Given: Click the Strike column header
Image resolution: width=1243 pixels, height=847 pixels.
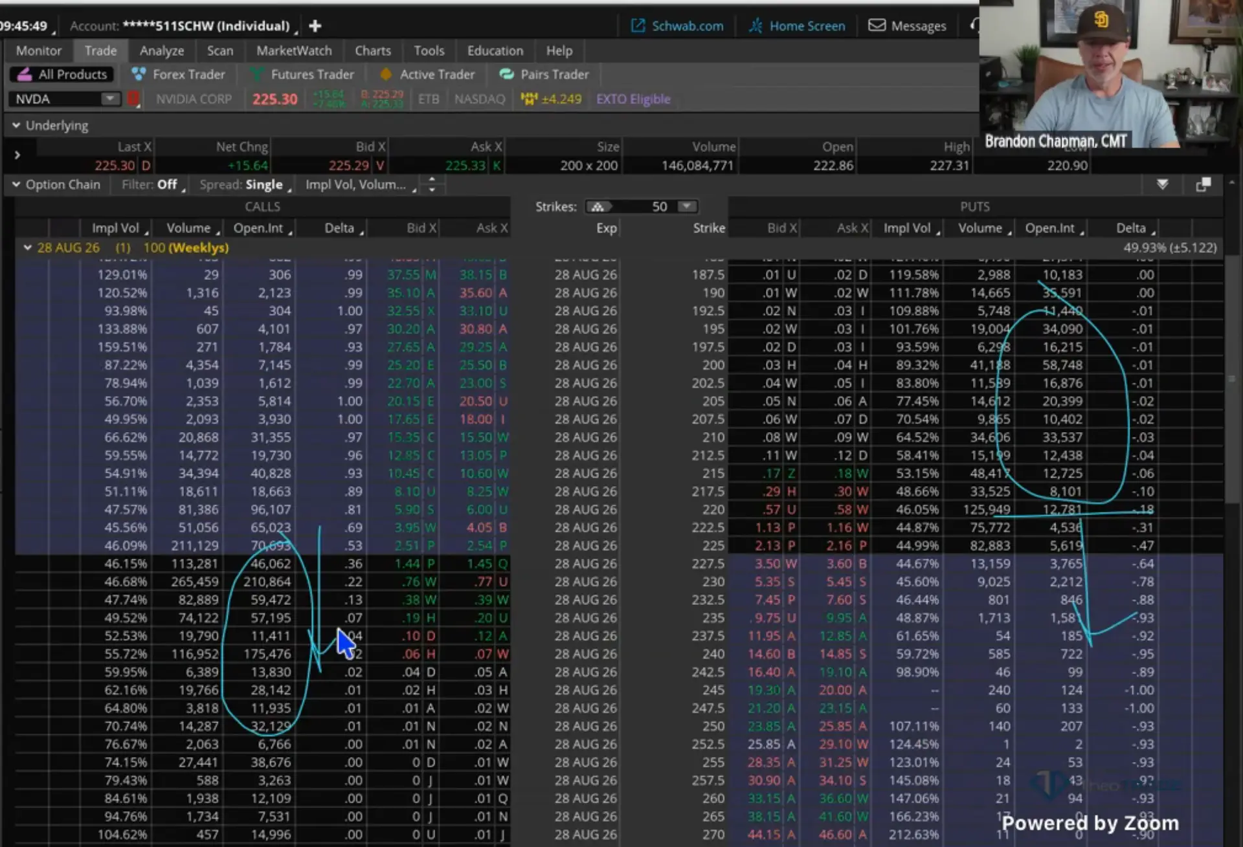Looking at the screenshot, I should [709, 228].
